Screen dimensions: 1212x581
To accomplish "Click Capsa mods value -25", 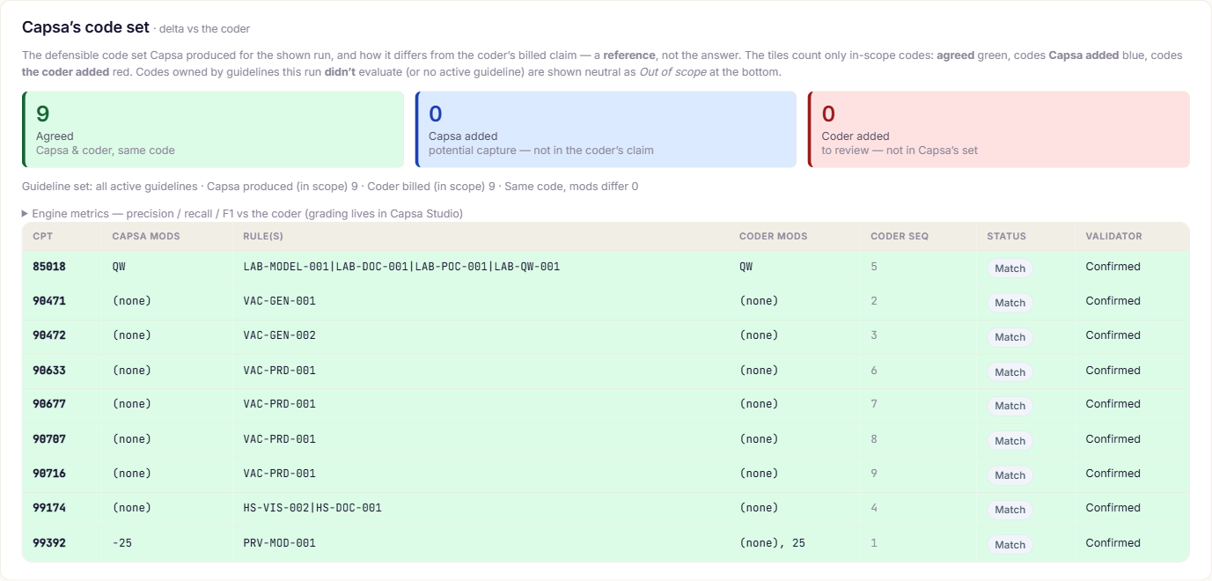I will coord(122,543).
